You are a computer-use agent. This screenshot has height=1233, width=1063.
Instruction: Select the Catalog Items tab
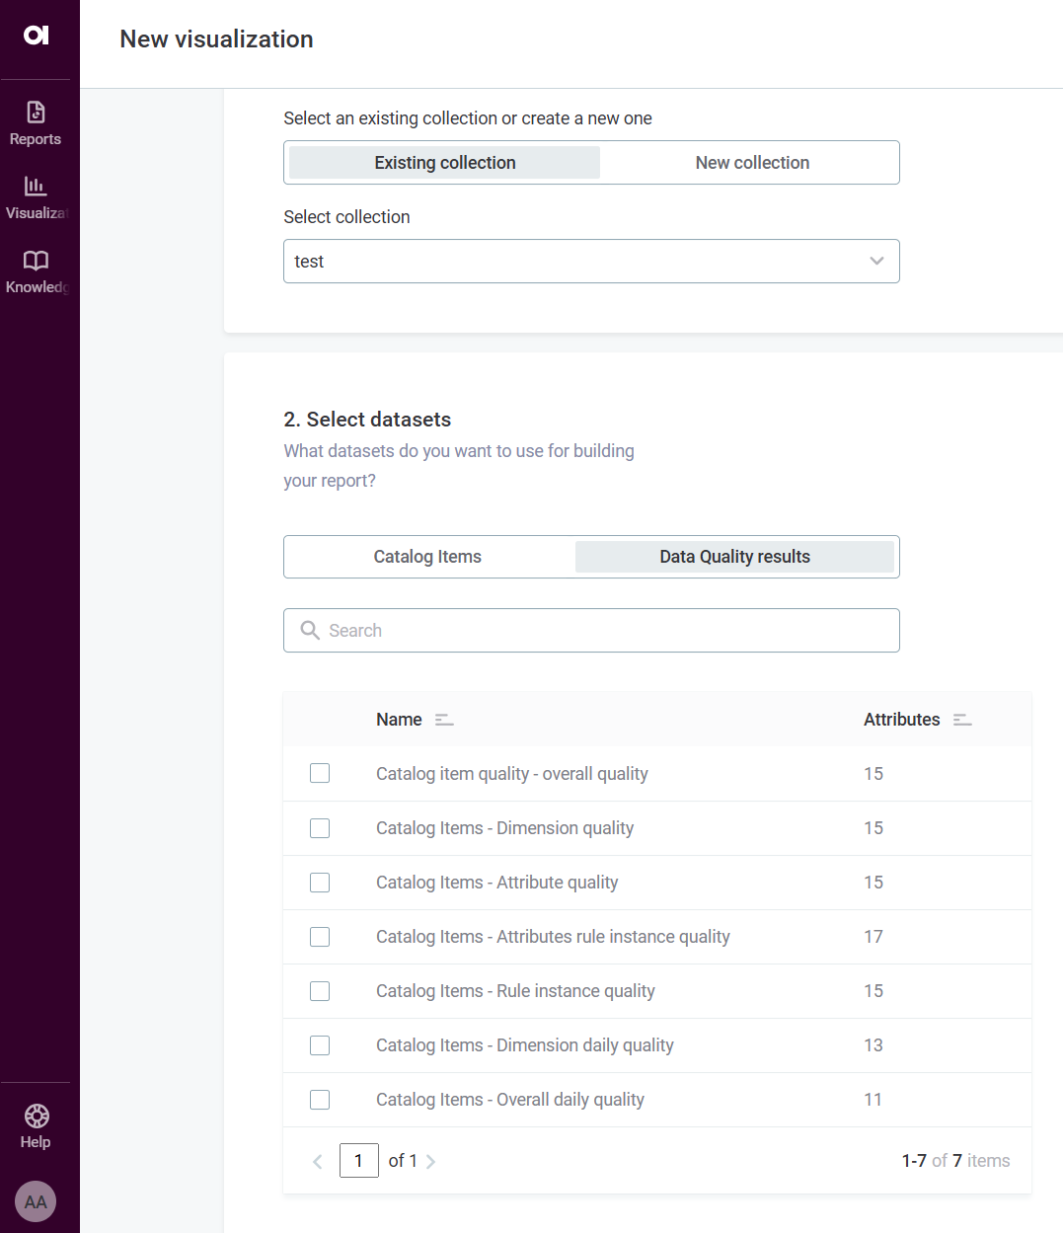coord(426,556)
